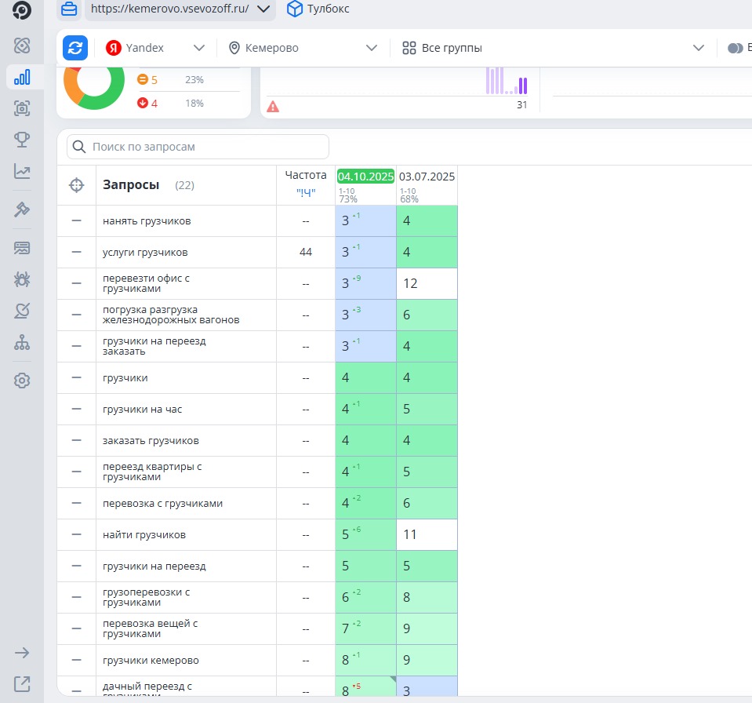The image size is (752, 703).
Task: Click frequency value 44 for услуги грузчиков
Action: [x=306, y=252]
